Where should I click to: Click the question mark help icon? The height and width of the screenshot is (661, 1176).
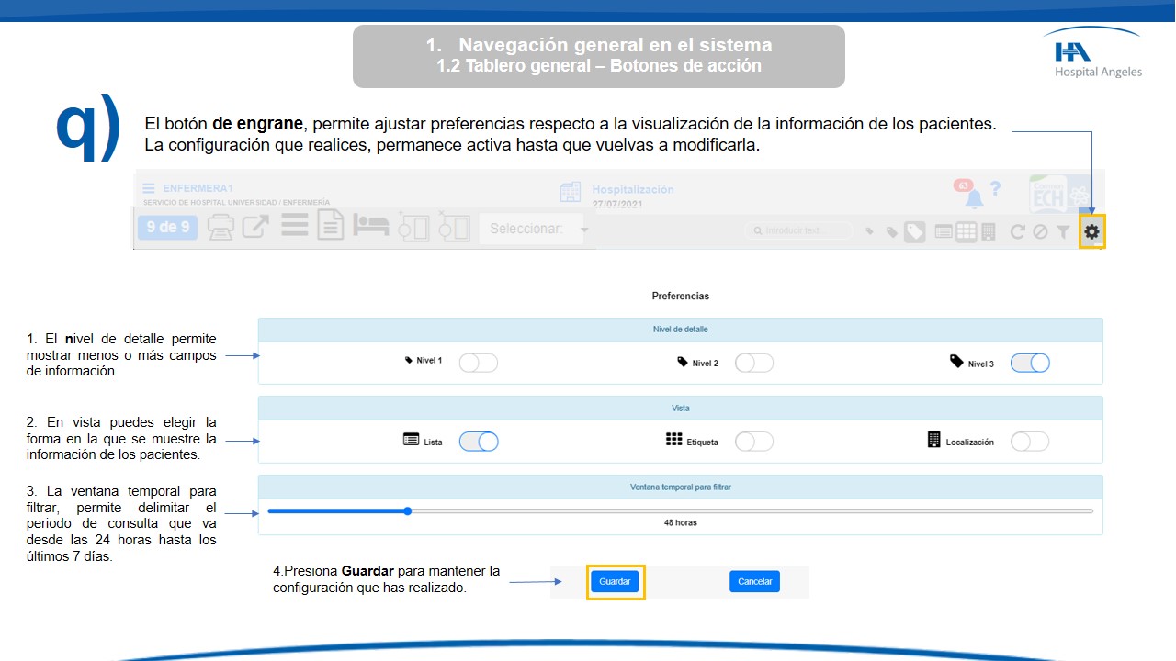pos(995,190)
